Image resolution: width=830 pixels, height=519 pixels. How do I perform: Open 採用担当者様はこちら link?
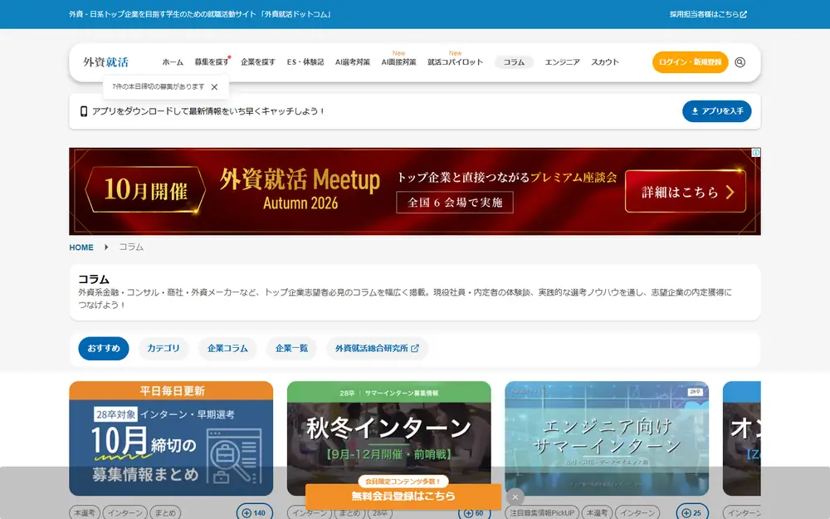[708, 14]
